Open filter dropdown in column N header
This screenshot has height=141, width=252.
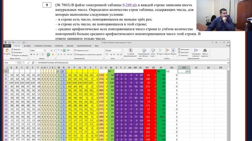pyautogui.click(x=65, y=71)
